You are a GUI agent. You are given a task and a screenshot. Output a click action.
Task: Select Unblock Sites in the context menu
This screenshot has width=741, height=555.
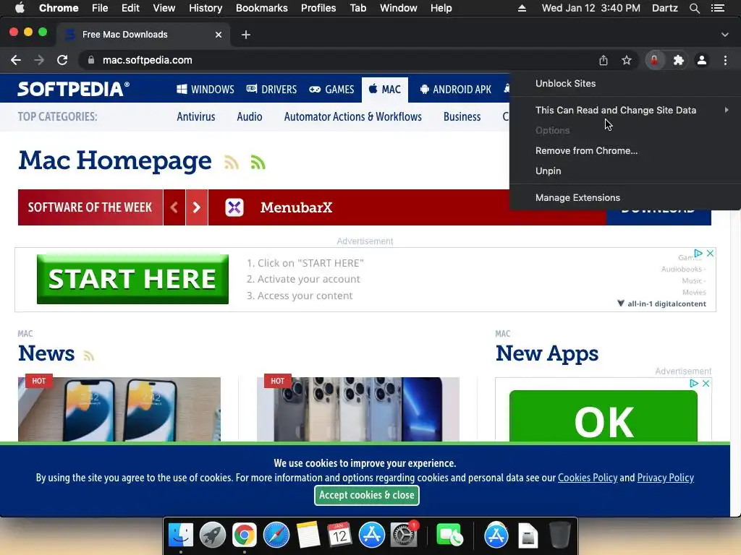(x=626, y=84)
